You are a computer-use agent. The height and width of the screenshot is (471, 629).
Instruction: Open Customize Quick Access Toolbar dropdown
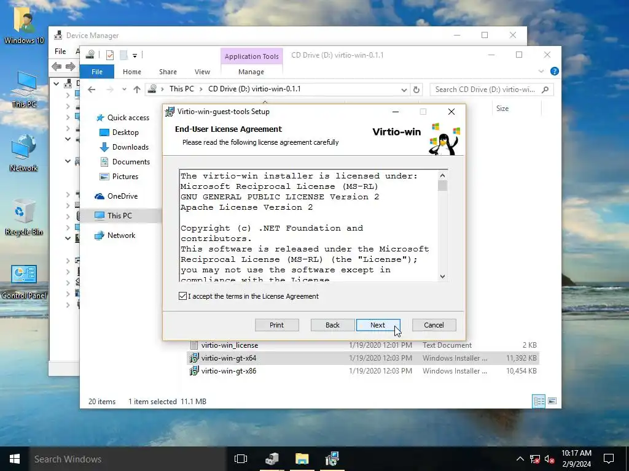[x=135, y=55]
